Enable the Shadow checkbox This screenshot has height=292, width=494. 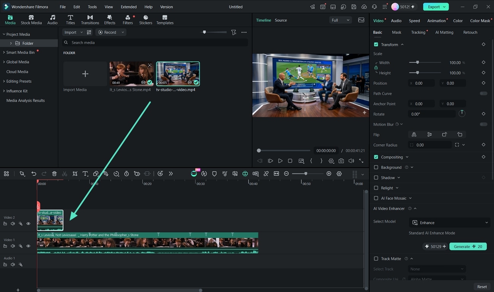(x=376, y=177)
